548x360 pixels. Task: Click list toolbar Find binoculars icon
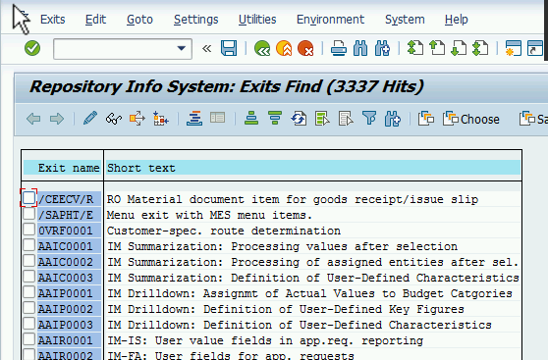pyautogui.click(x=393, y=119)
